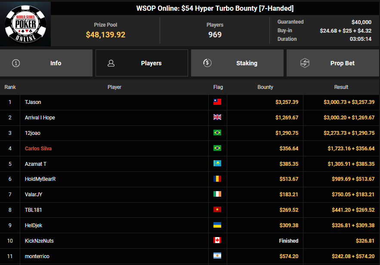Image resolution: width=380 pixels, height=265 pixels.
Task: Sort by the Rank column header
Action: [10, 87]
